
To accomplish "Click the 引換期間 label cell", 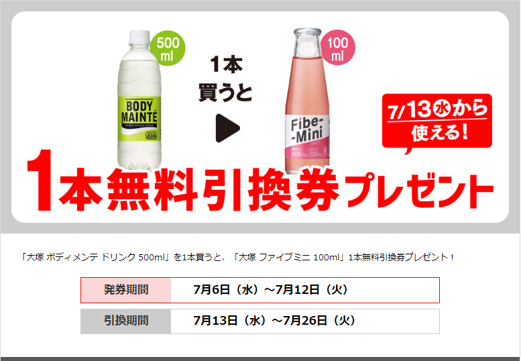I will [126, 321].
